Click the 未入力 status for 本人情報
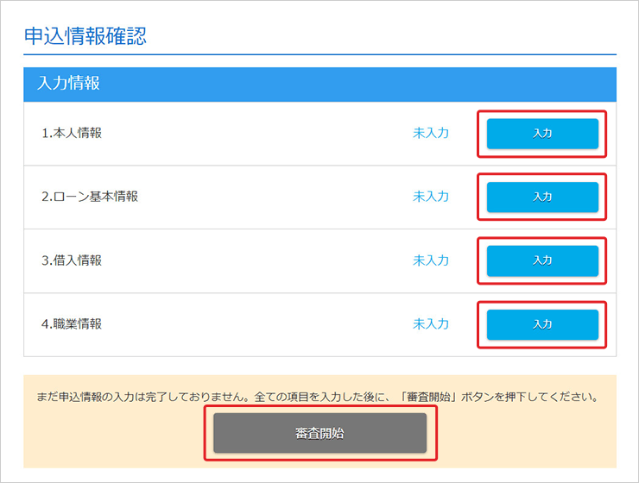This screenshot has width=639, height=483. click(431, 134)
